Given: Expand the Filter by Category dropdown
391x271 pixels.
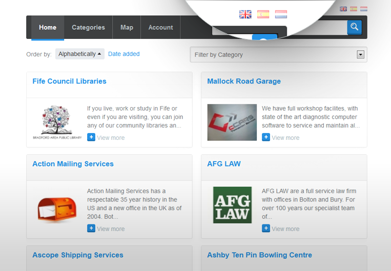Looking at the screenshot, I should [x=279, y=55].
